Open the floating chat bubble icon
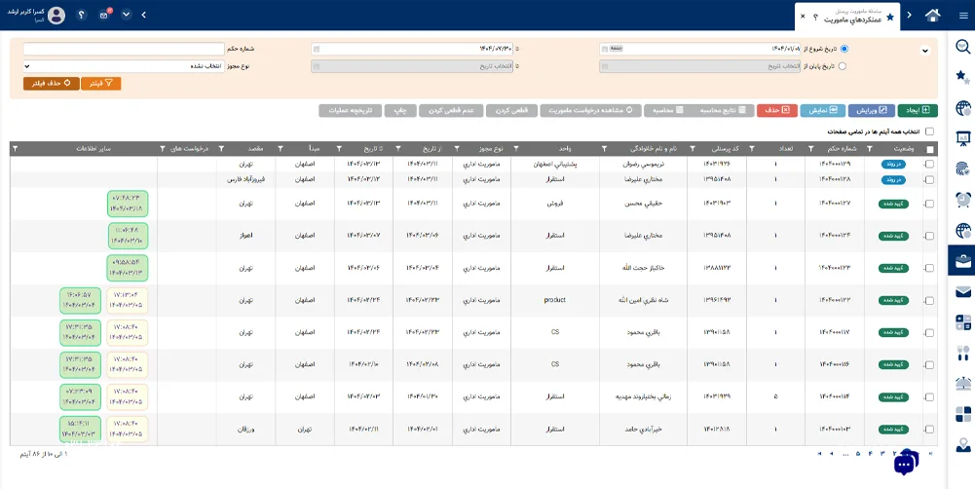975x489 pixels. pos(905,464)
